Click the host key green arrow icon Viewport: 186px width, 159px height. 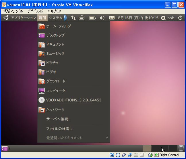(156, 155)
